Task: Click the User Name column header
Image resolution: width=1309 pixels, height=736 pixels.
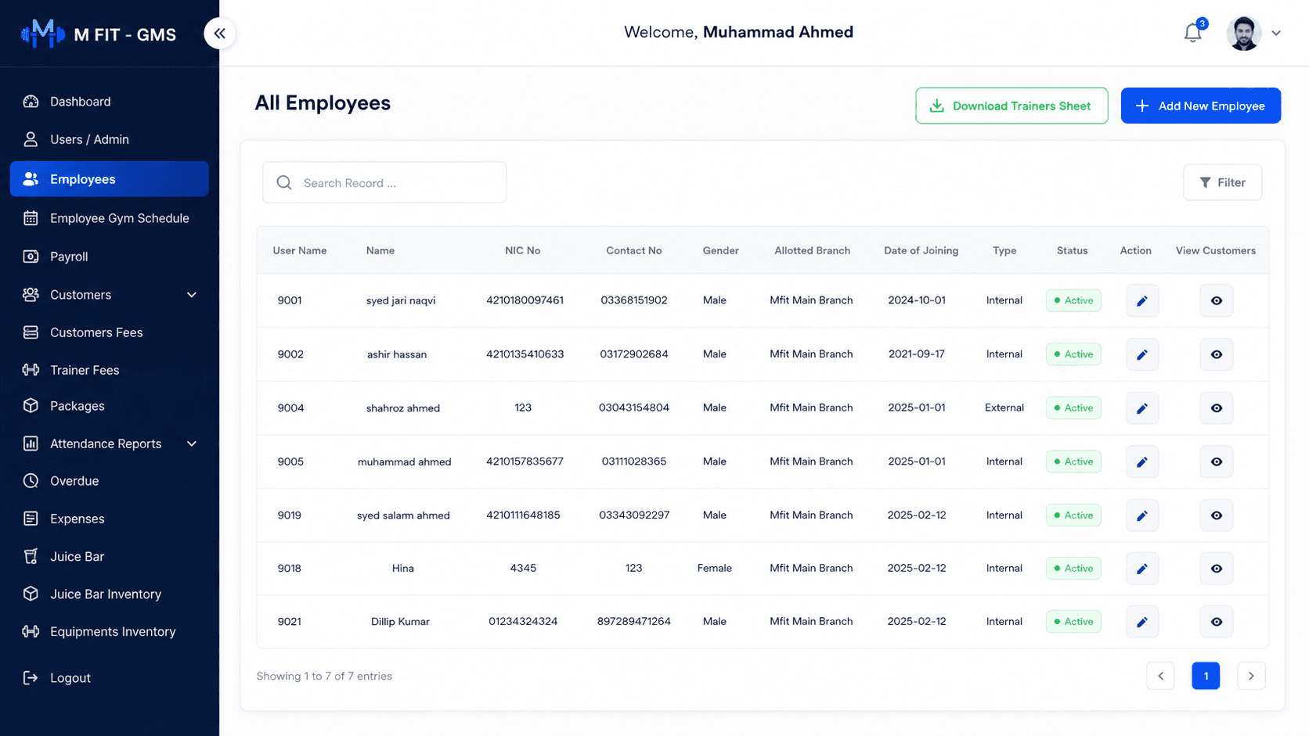Action: pos(300,250)
